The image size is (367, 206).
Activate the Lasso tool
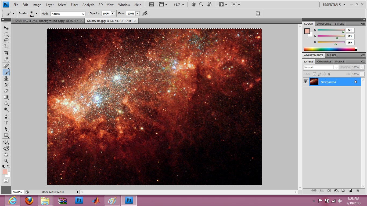pyautogui.click(x=6, y=41)
